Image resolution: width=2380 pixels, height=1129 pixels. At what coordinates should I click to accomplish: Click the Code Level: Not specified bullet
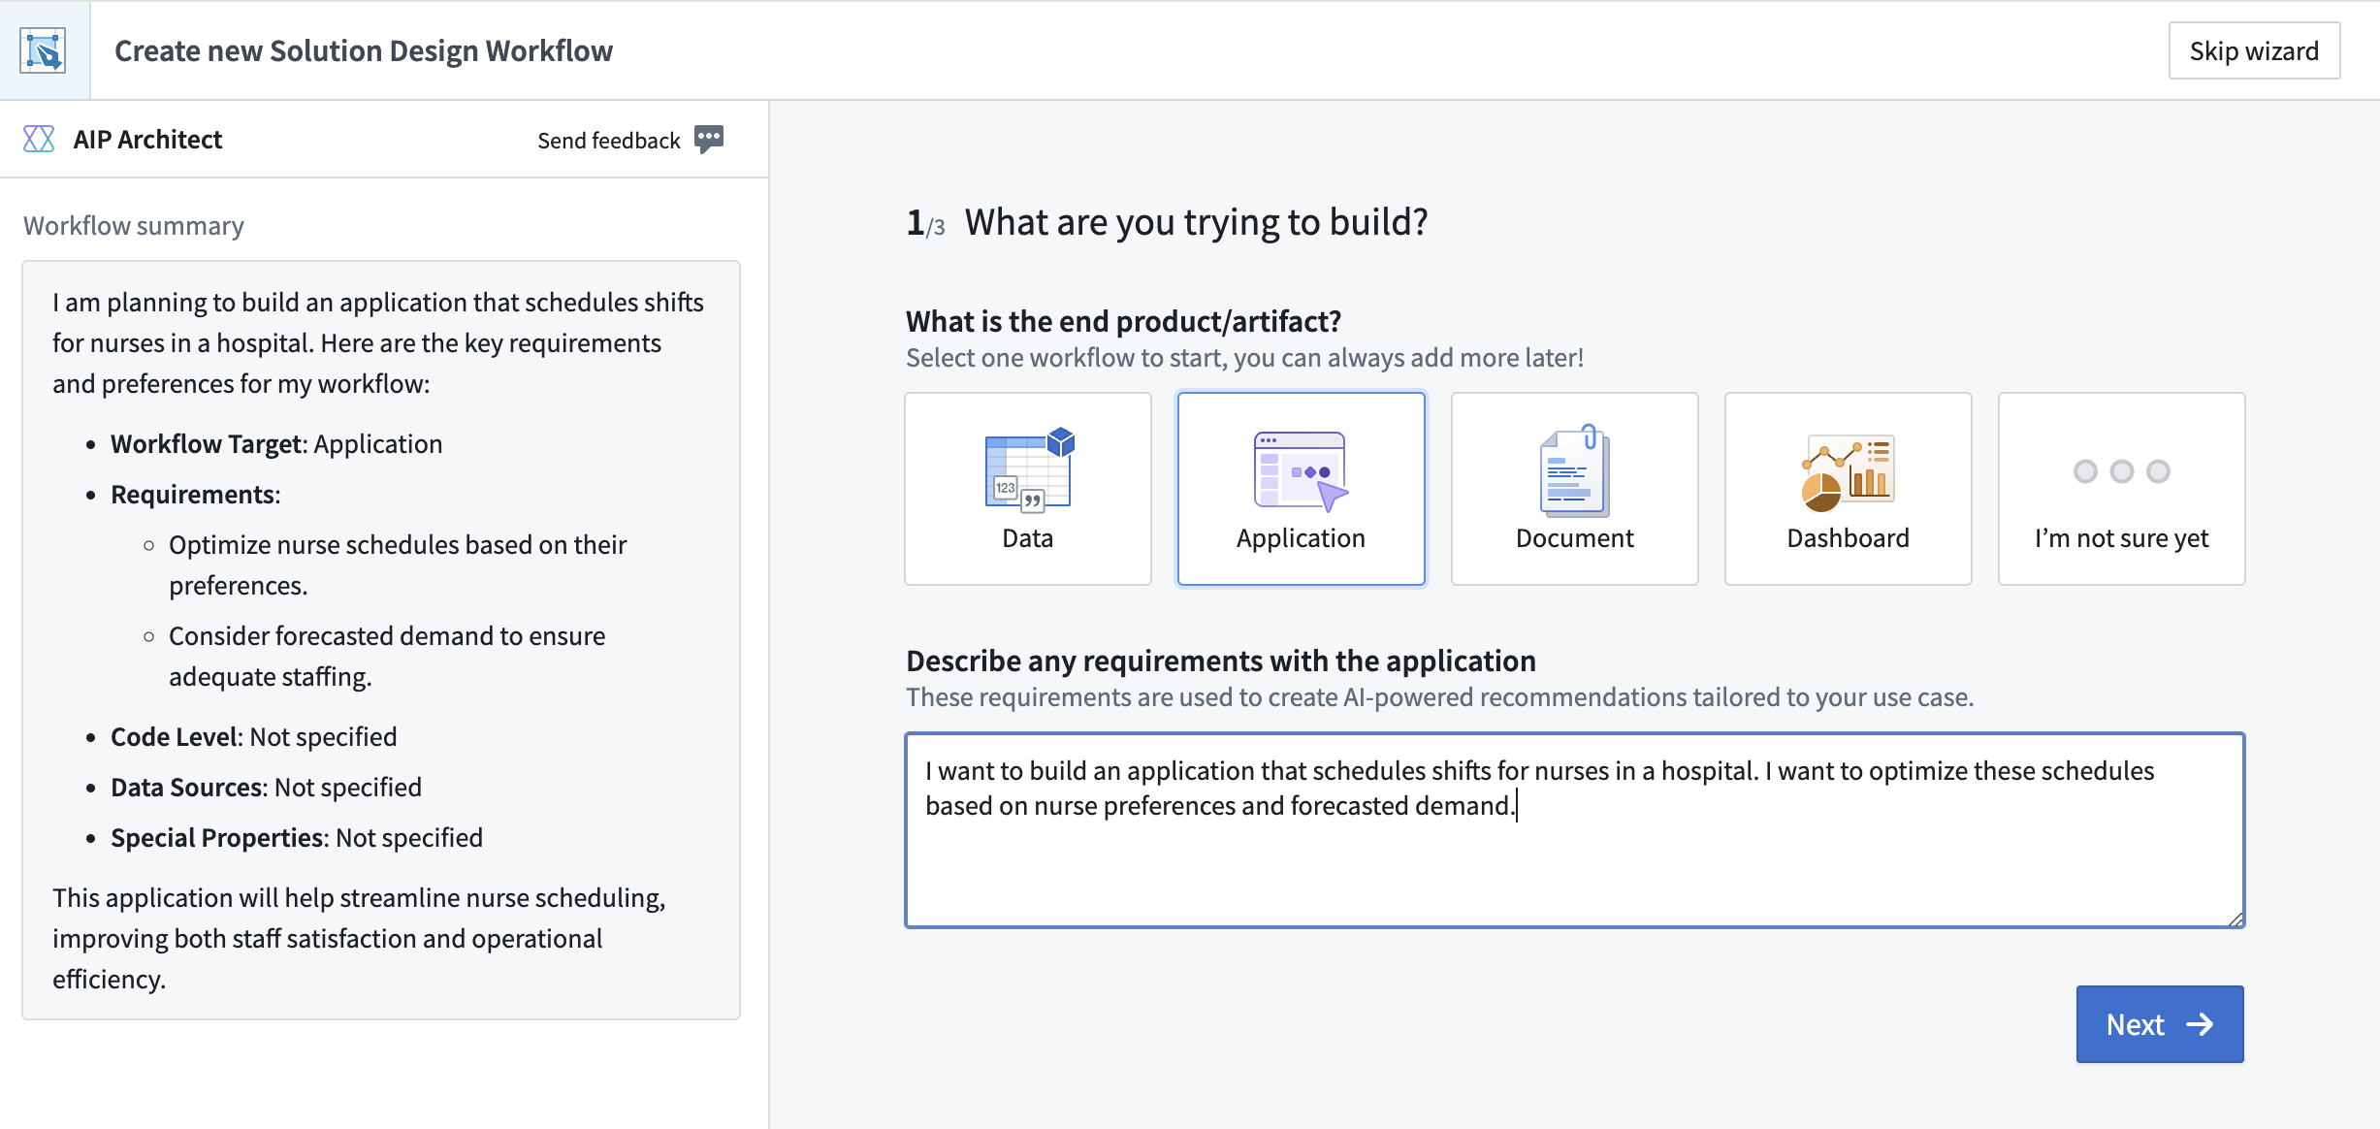point(254,737)
